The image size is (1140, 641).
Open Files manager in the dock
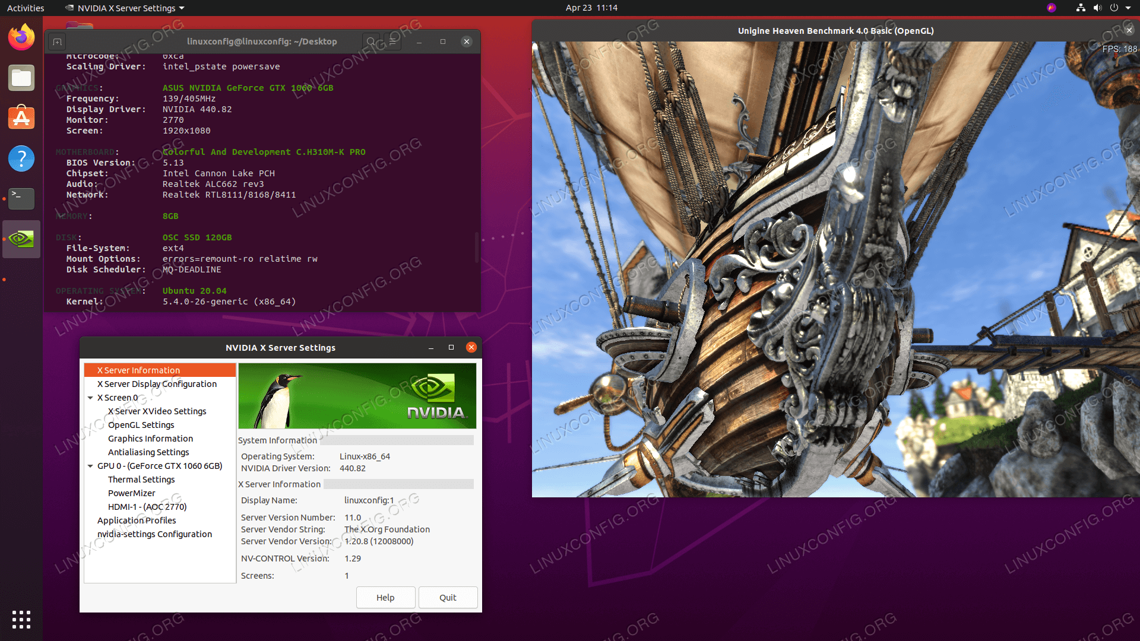coord(21,78)
